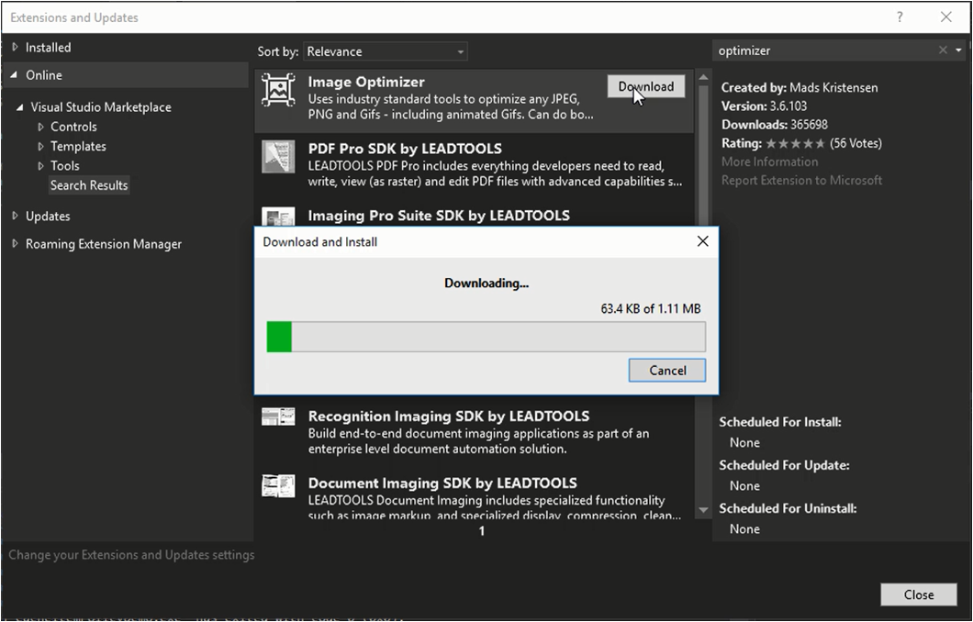Image resolution: width=973 pixels, height=622 pixels.
Task: Expand the Roaming Extension Manager category
Action: tap(15, 244)
